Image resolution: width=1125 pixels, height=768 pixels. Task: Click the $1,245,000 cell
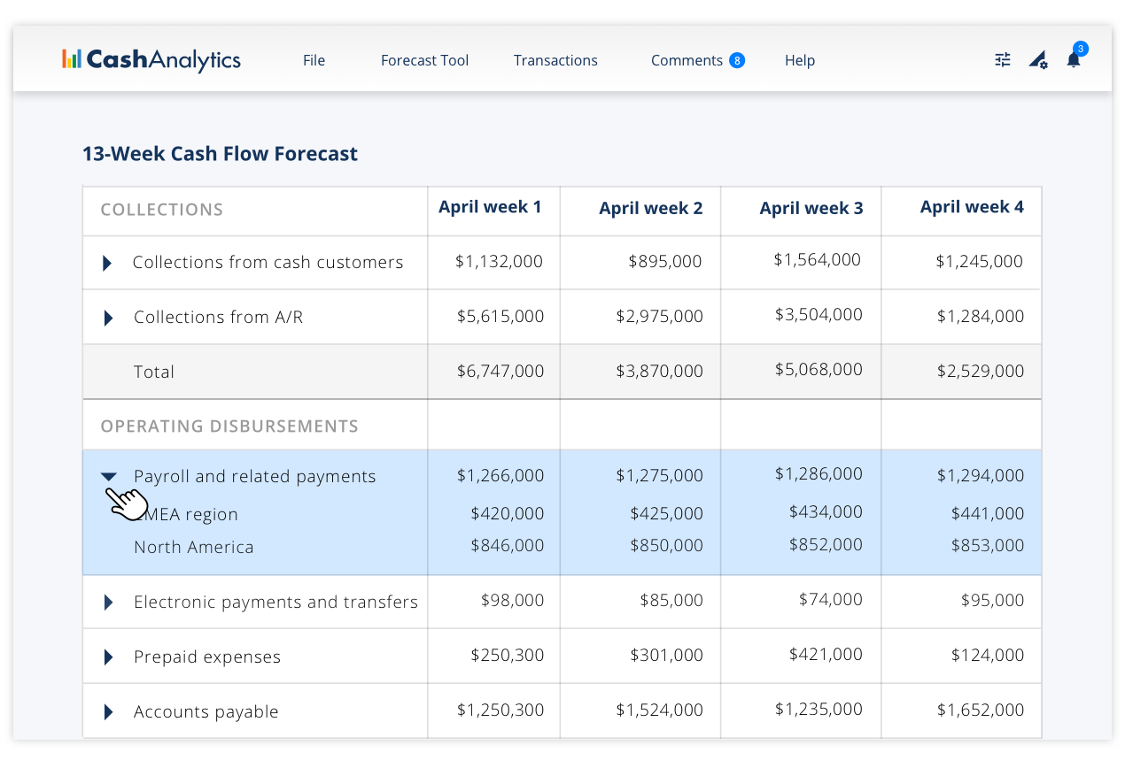point(980,261)
